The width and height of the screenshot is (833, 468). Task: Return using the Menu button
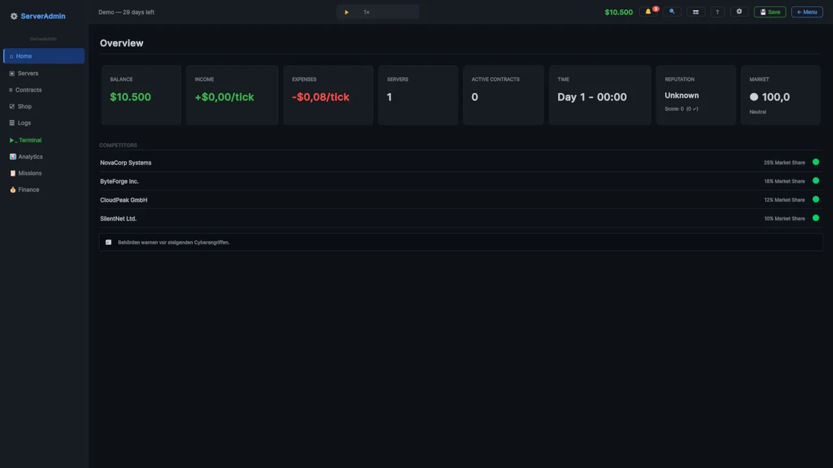coord(807,12)
